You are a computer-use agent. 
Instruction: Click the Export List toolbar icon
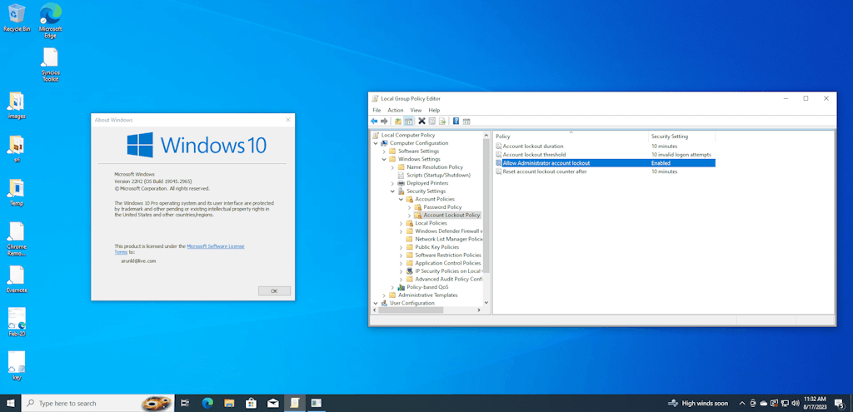(442, 122)
